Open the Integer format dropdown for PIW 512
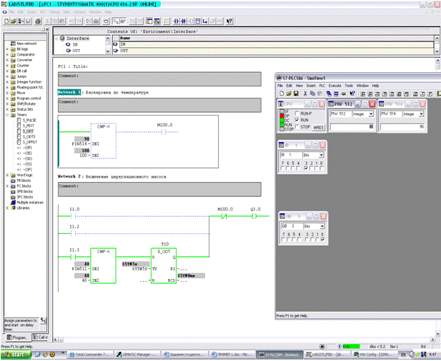441x361 pixels. (372, 113)
